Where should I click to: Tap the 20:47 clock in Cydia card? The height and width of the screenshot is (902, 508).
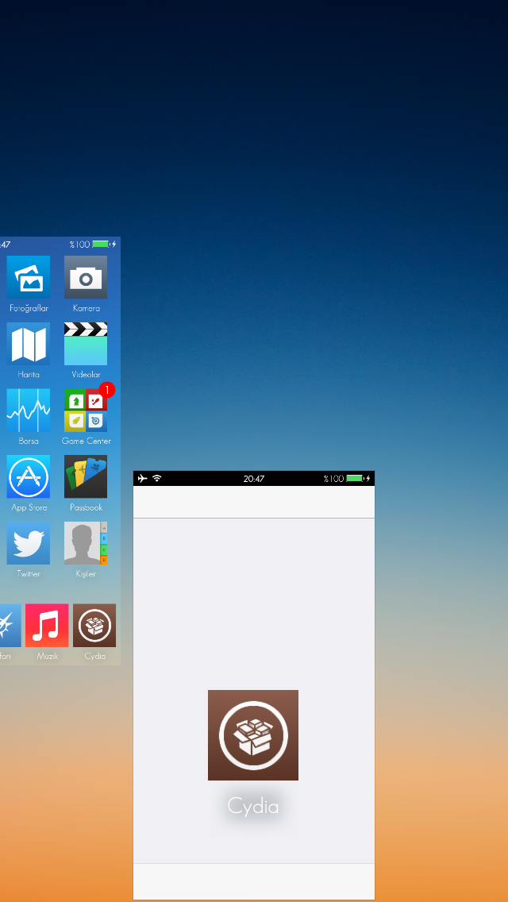tap(254, 479)
